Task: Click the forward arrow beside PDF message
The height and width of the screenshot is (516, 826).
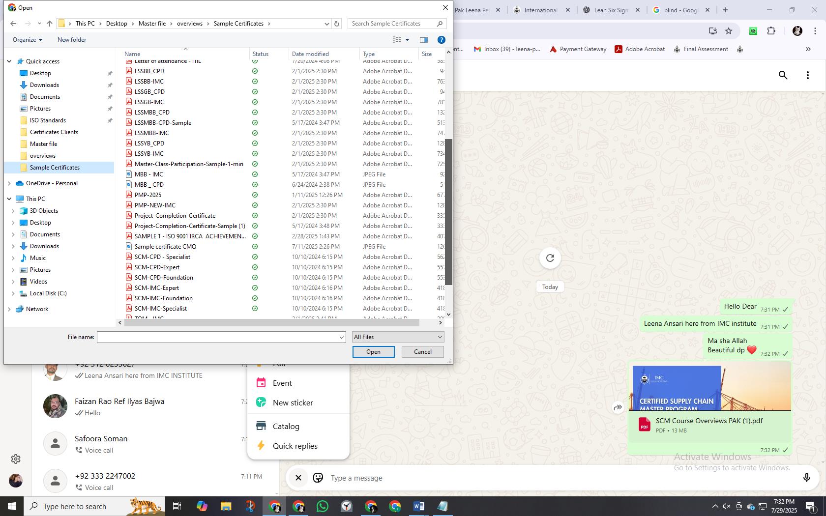Action: click(618, 407)
